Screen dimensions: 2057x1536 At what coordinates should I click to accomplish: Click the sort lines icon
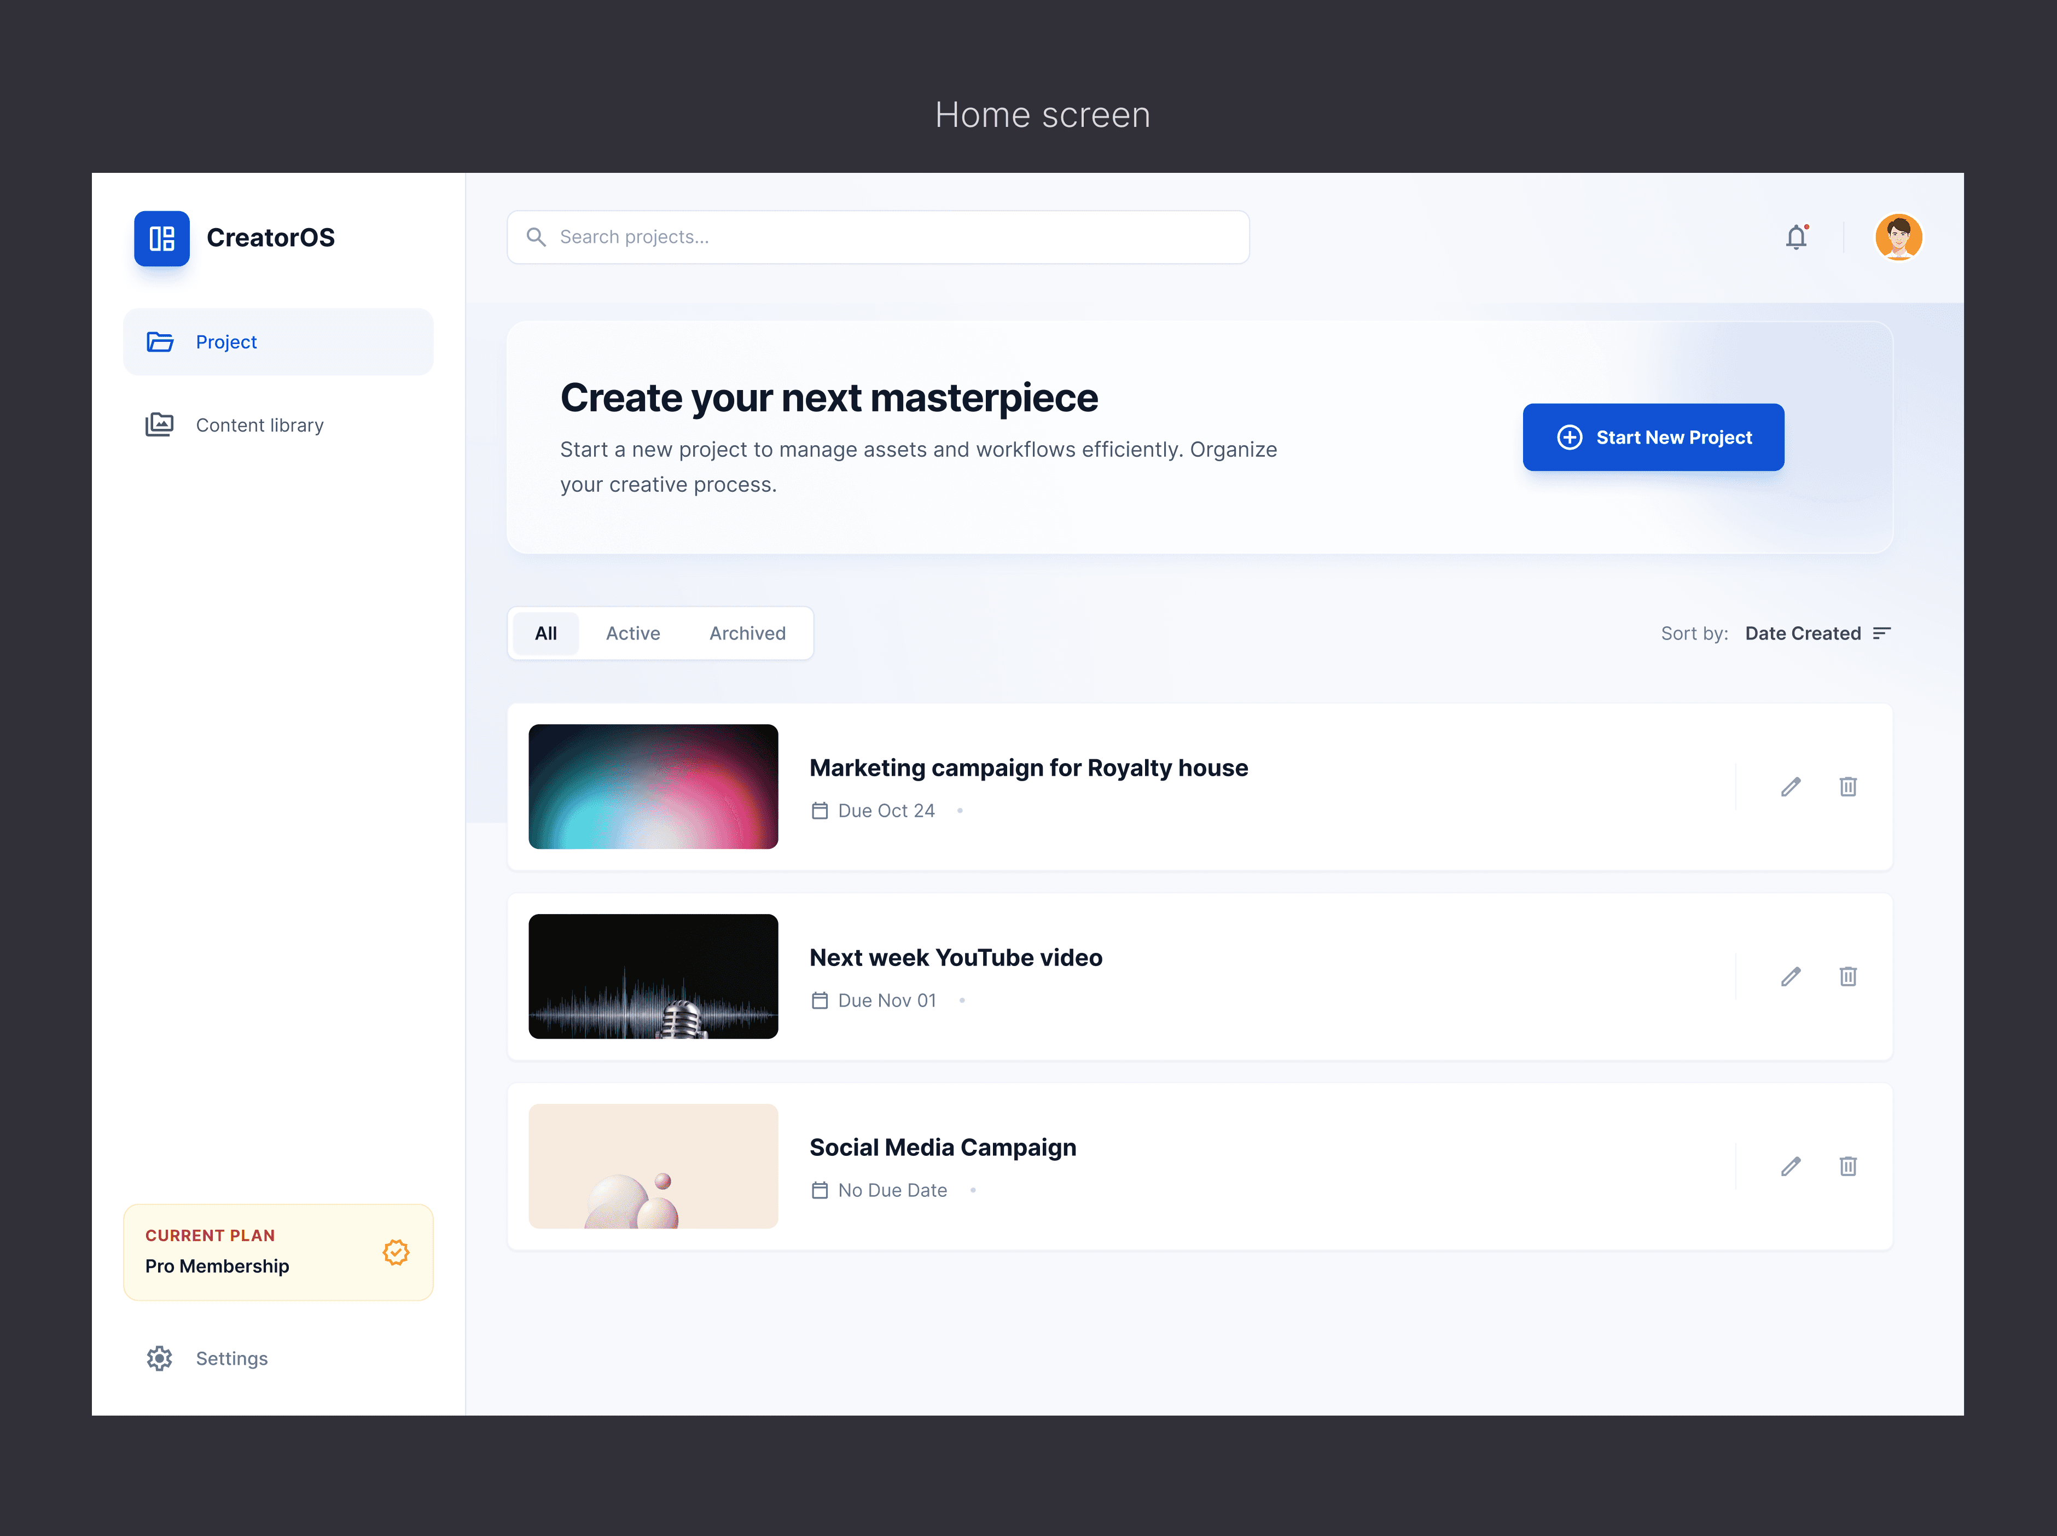[x=1881, y=633]
